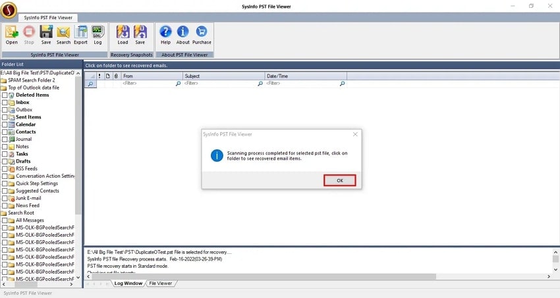Viewport: 560px width, 298px height.
Task: Switch to the File Viewer tab
Action: pyautogui.click(x=160, y=284)
